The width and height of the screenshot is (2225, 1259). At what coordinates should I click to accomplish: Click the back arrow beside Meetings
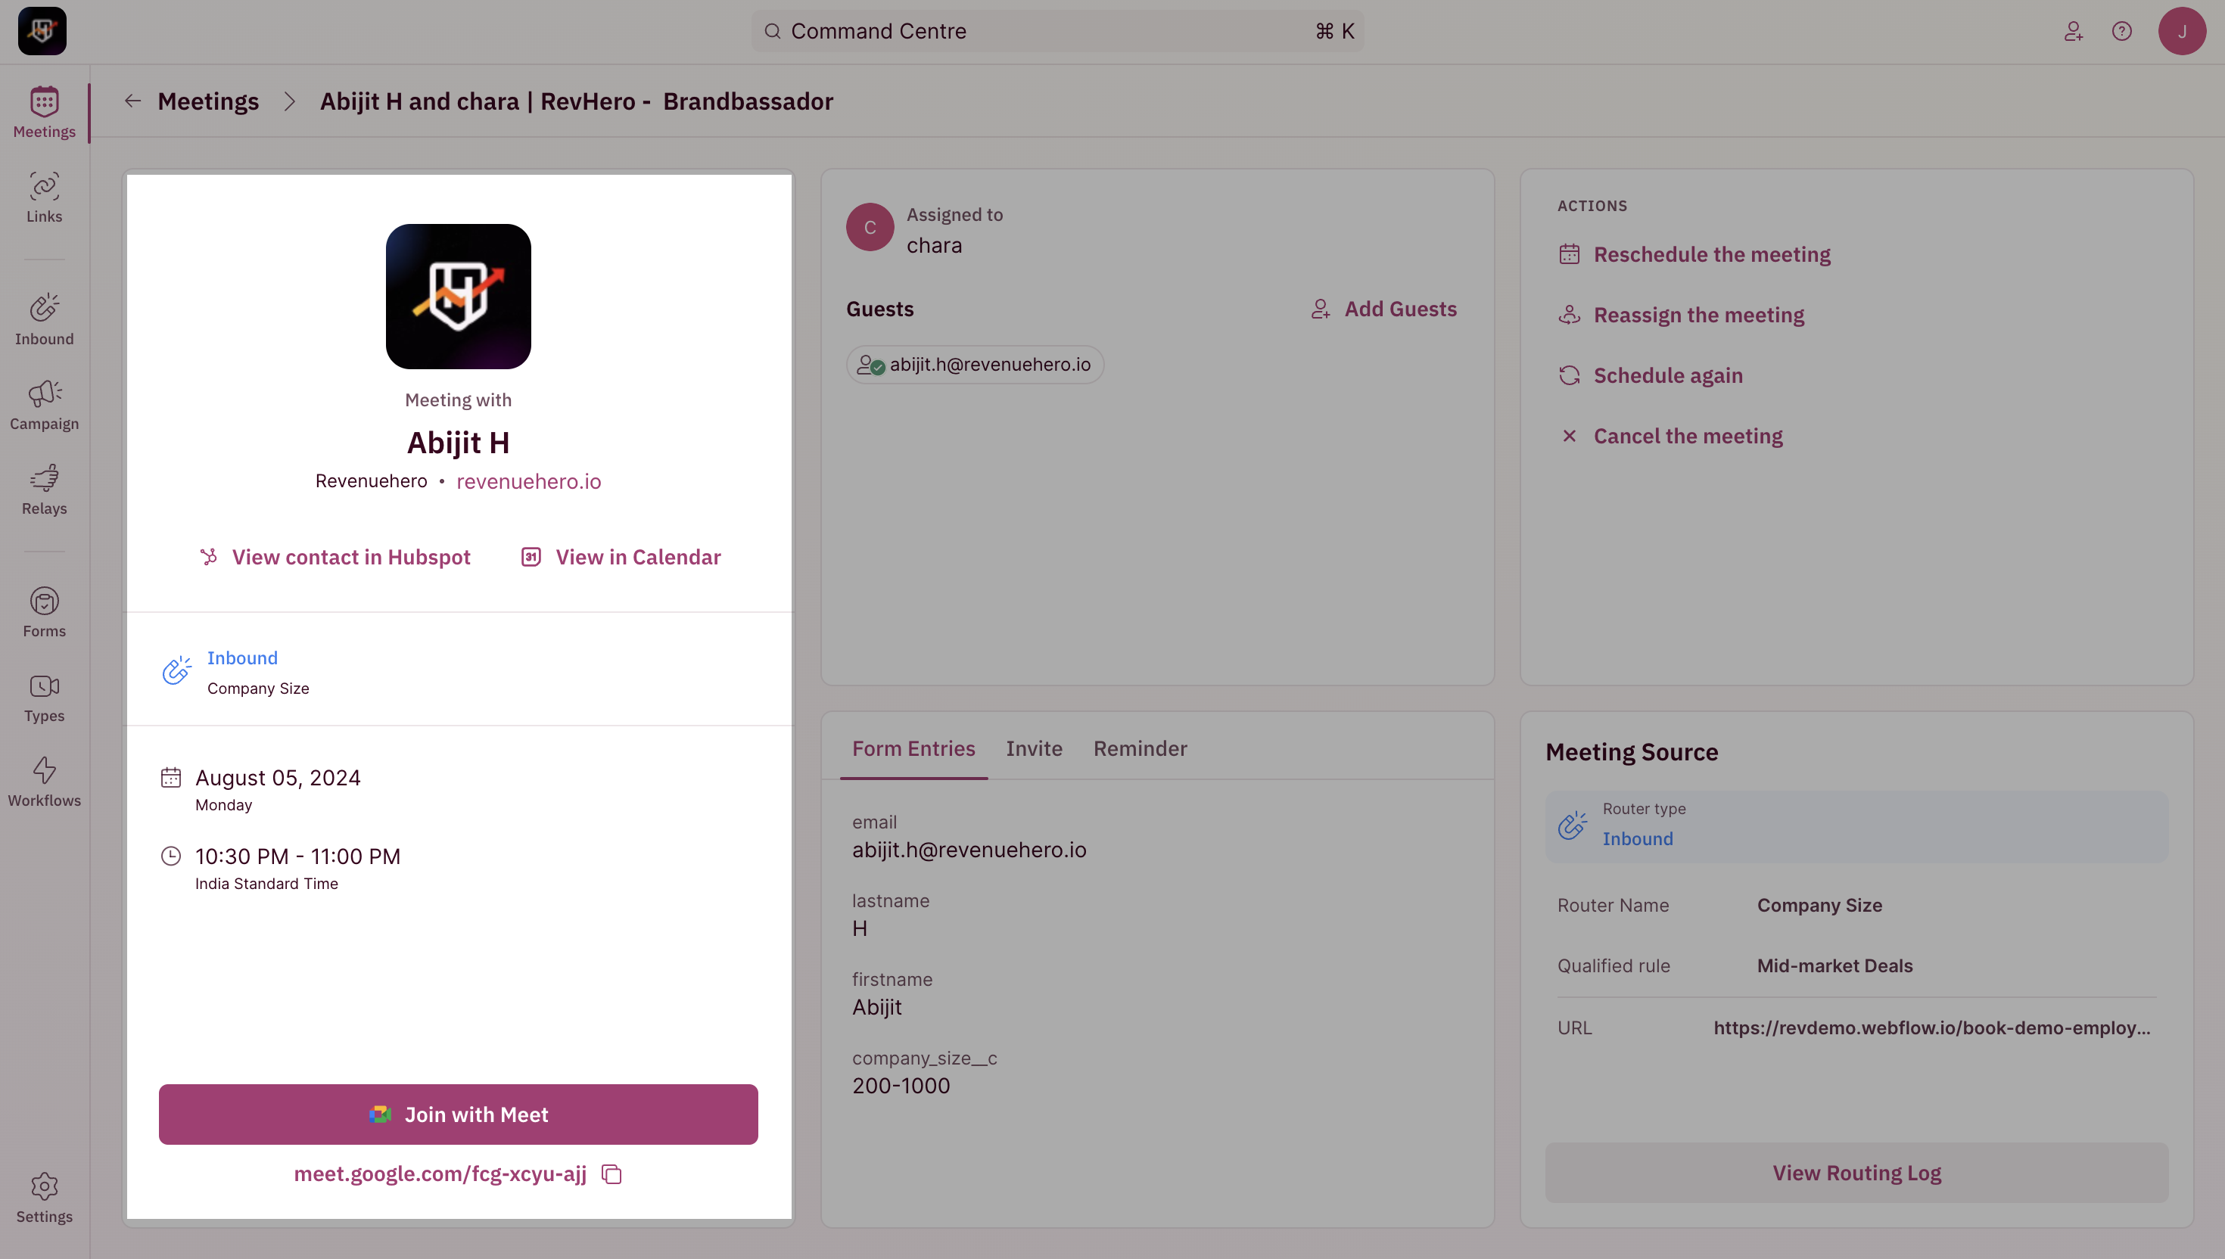click(132, 101)
